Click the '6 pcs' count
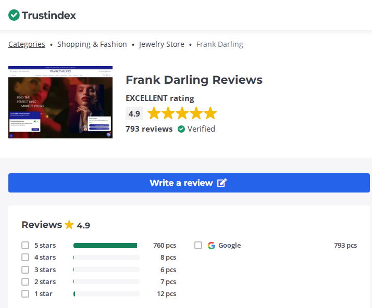Viewport: 372px width, 308px height. click(x=168, y=270)
